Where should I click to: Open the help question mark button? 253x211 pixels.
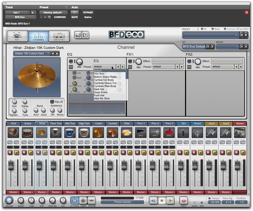pyautogui.click(x=85, y=35)
